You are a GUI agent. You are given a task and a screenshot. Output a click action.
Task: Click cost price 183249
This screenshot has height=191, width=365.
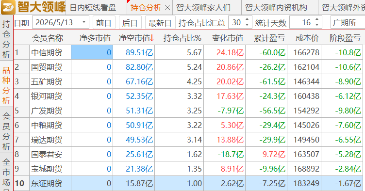304,183
